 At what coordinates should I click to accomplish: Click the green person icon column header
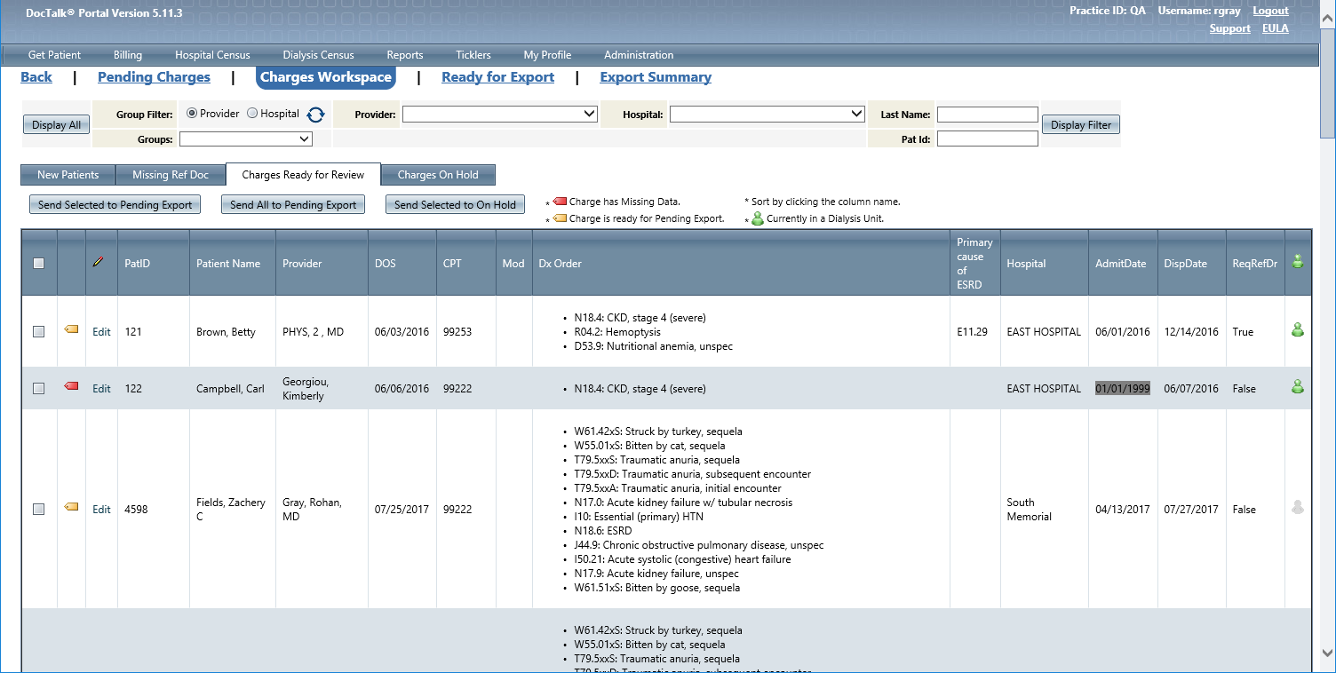(1297, 262)
